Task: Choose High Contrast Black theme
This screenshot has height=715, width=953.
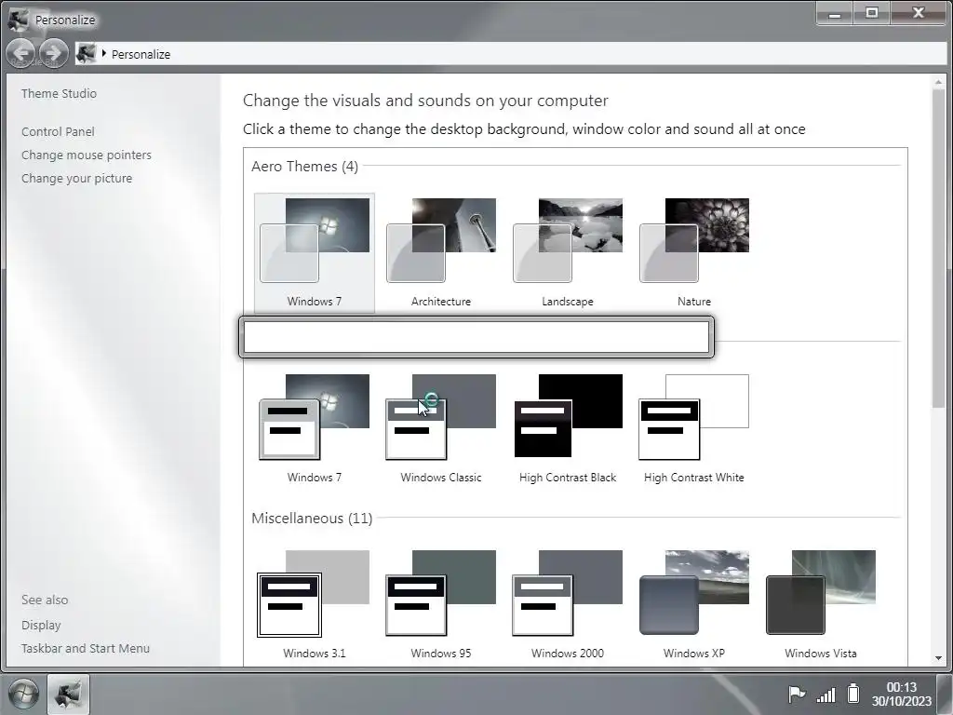Action: [x=567, y=428]
